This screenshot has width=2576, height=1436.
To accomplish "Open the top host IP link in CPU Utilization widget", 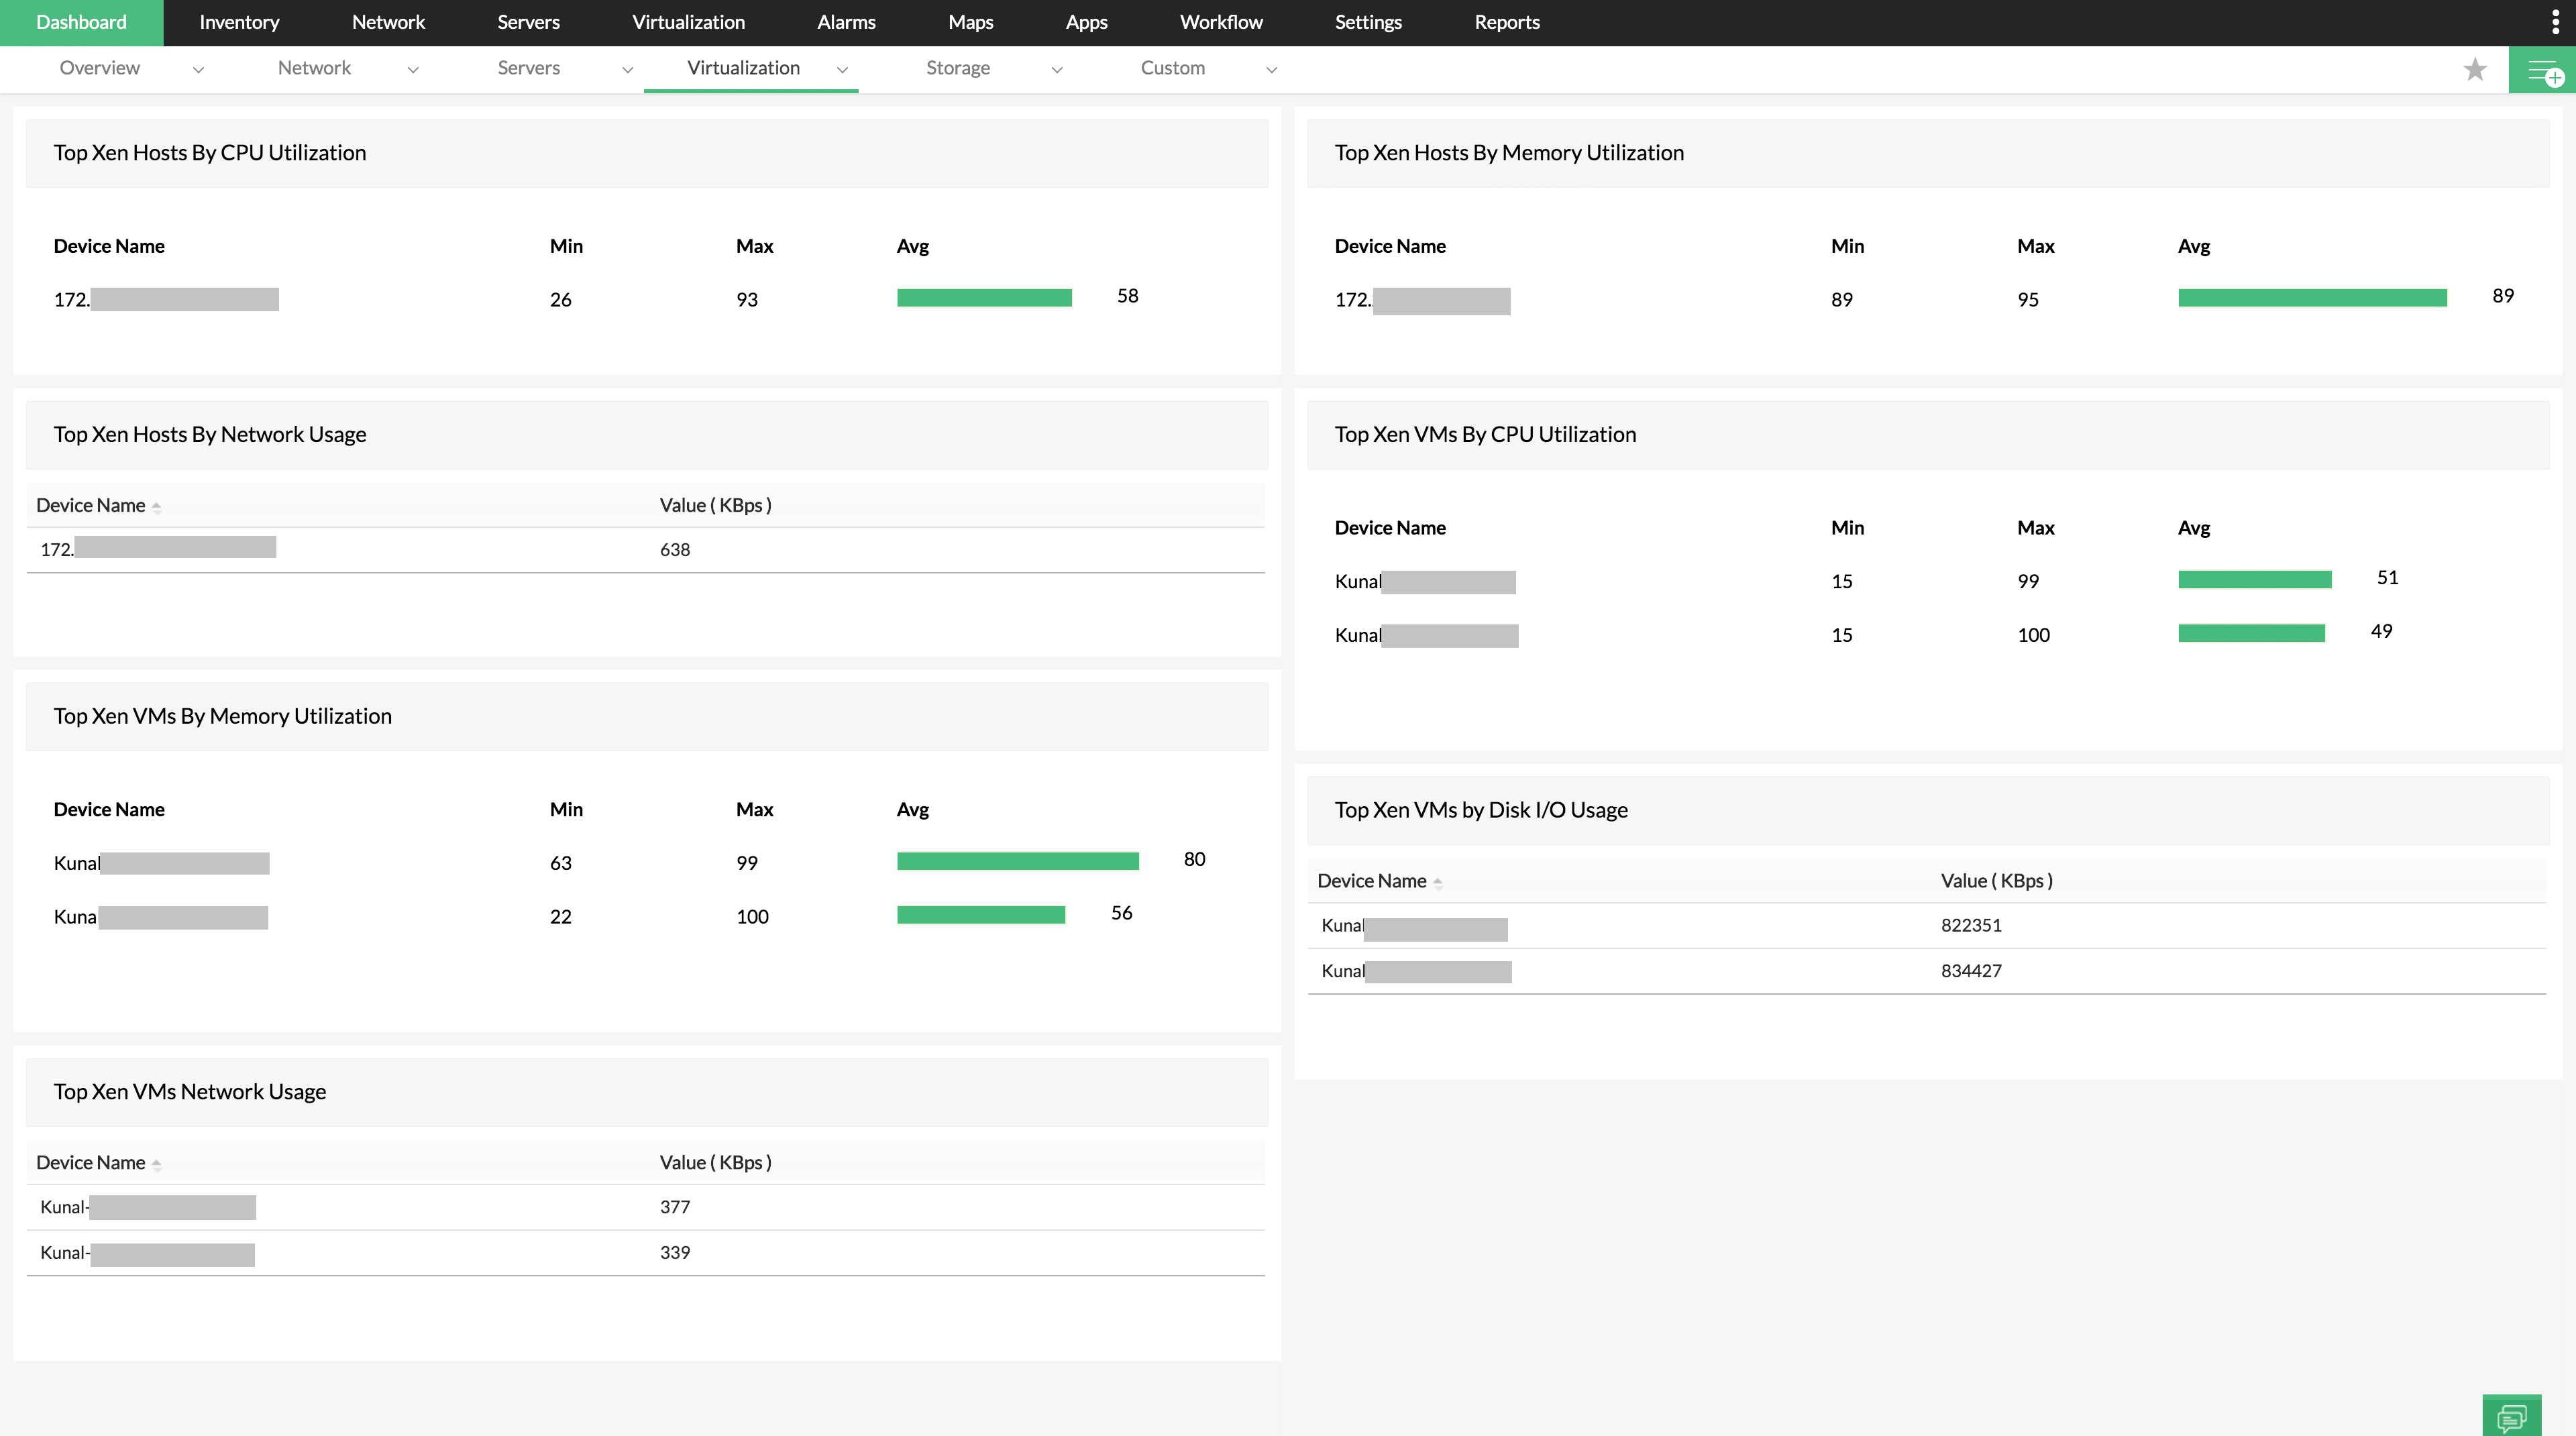I will (165, 298).
